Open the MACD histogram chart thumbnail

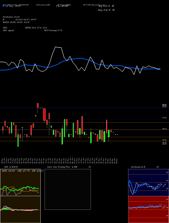[x=20, y=209]
